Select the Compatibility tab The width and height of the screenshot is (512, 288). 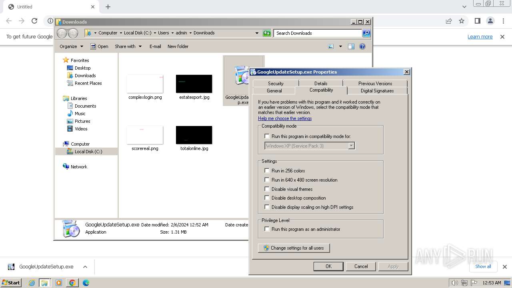pos(321,90)
